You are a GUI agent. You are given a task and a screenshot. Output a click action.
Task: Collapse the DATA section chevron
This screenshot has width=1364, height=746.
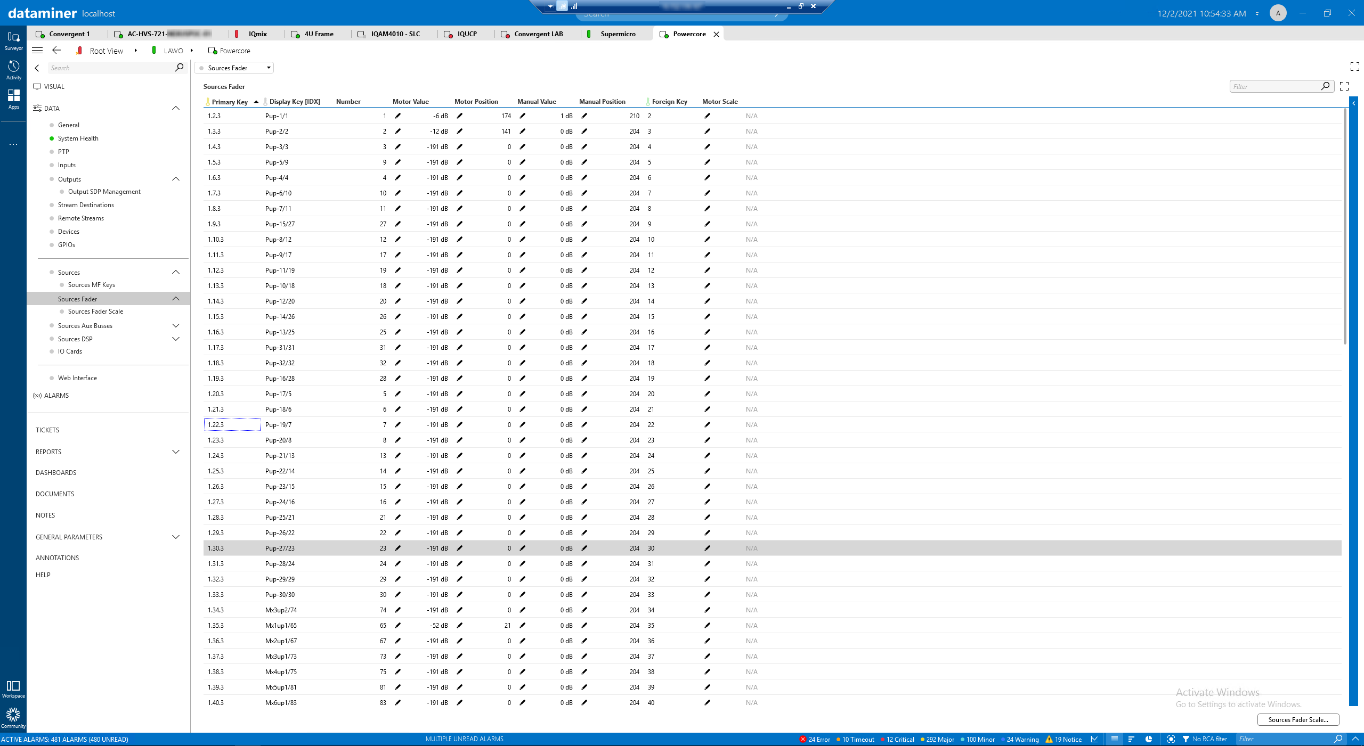(x=175, y=108)
